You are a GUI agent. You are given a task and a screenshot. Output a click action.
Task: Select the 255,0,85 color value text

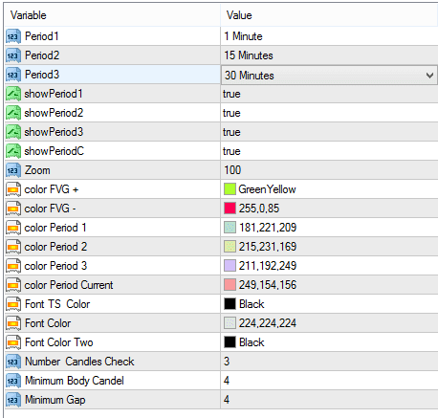(259, 209)
